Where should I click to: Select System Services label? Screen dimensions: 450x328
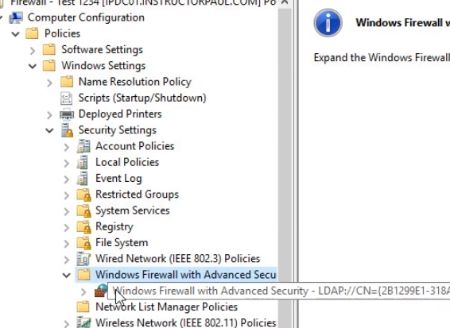coord(133,210)
